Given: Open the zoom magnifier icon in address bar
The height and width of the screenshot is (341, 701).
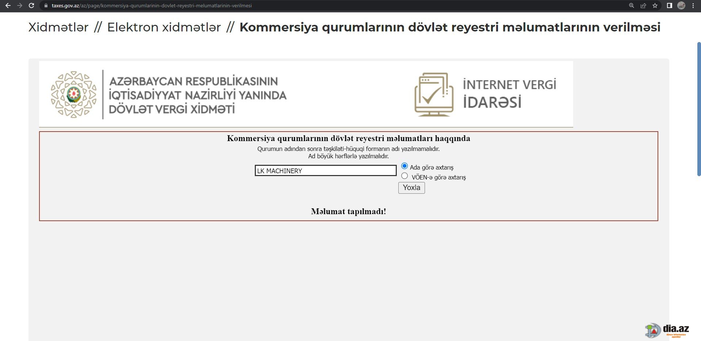Looking at the screenshot, I should pos(632,5).
